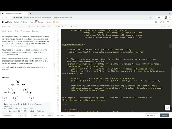Click the streak flame counter
172x129 pixels.
[x=162, y=22]
